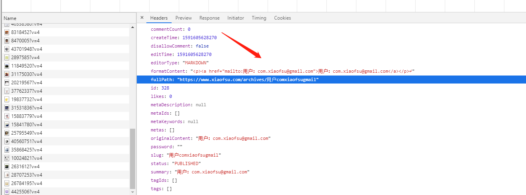Switch to the Headers tab
This screenshot has width=526, height=195.
159,18
